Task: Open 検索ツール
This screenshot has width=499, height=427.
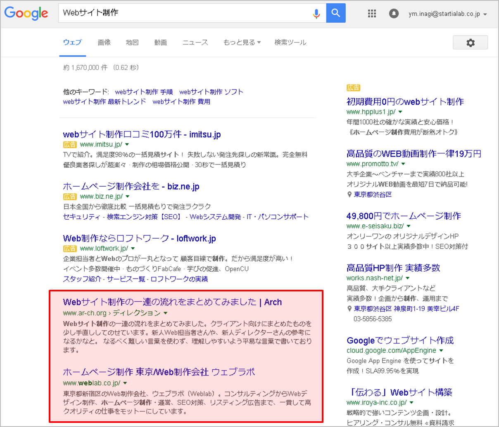Action: click(290, 42)
